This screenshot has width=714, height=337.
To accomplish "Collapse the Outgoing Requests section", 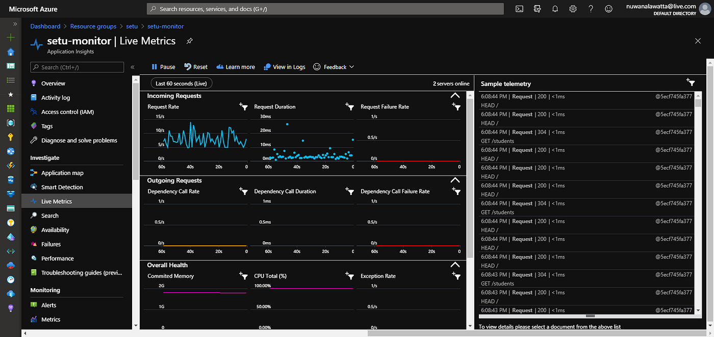I will pos(455,180).
